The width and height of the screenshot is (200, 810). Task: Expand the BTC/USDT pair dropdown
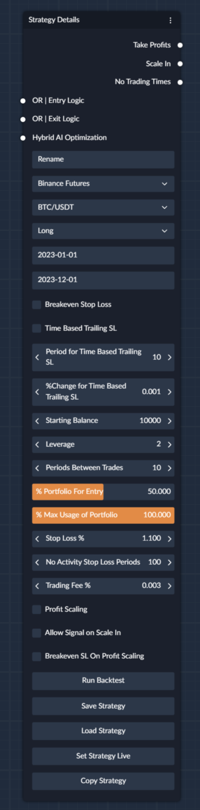pyautogui.click(x=103, y=207)
